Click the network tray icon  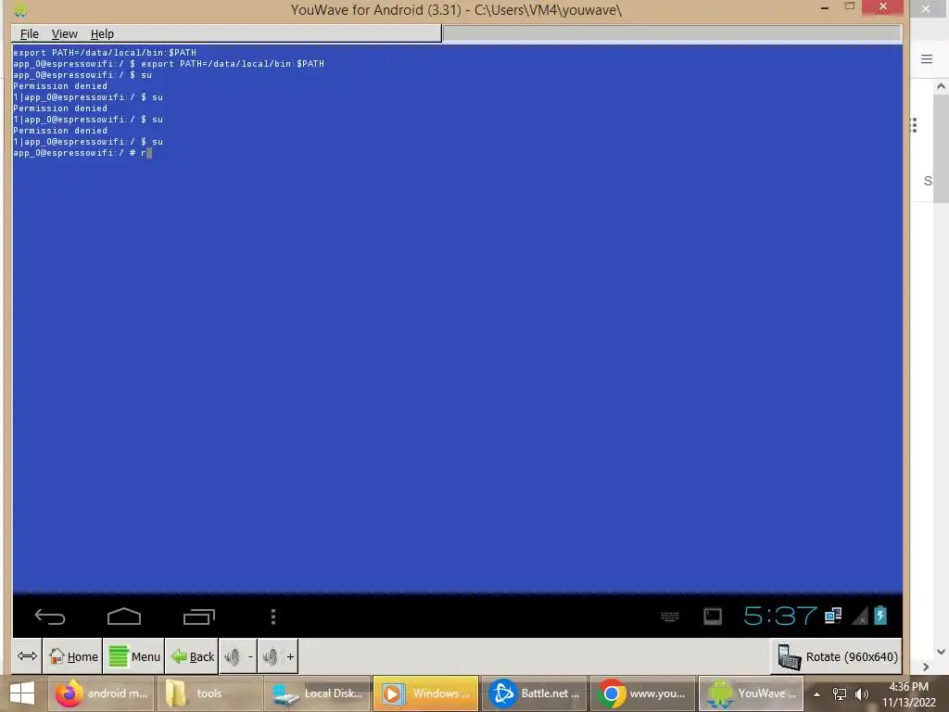[840, 693]
